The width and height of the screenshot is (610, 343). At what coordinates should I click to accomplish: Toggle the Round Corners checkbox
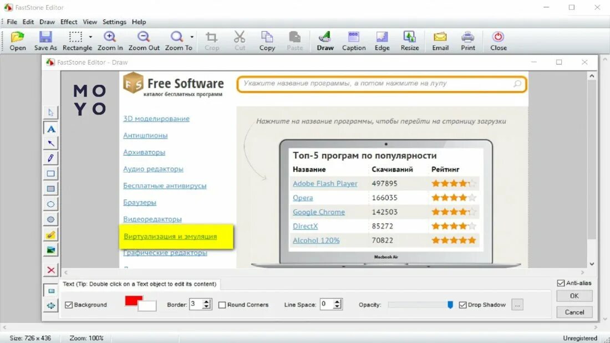pos(222,305)
